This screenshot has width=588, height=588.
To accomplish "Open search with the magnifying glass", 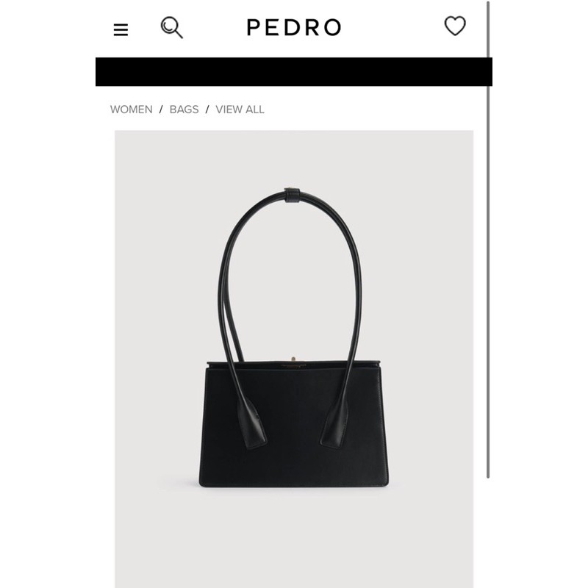I will [x=172, y=27].
